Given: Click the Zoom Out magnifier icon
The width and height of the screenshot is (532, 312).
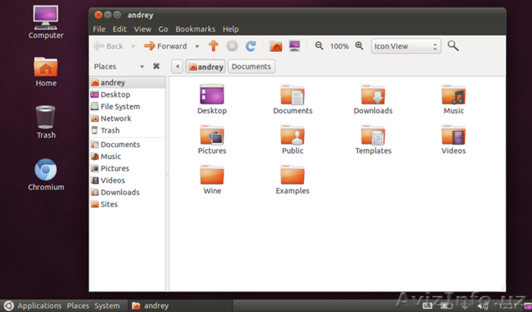Looking at the screenshot, I should point(319,46).
